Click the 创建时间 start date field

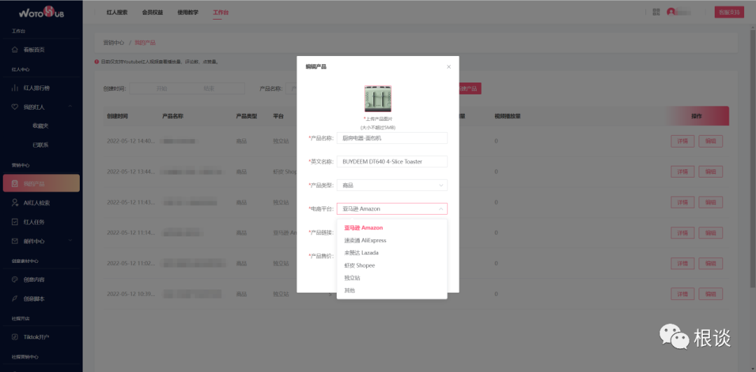[x=162, y=89]
